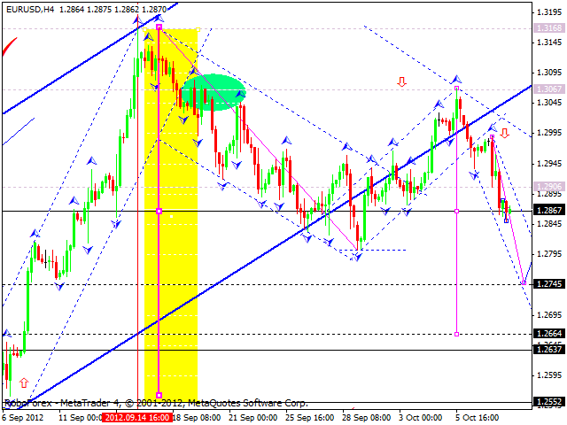Click the 1.2664 price label on the axis
This screenshot has height=425, width=567.
[x=549, y=334]
